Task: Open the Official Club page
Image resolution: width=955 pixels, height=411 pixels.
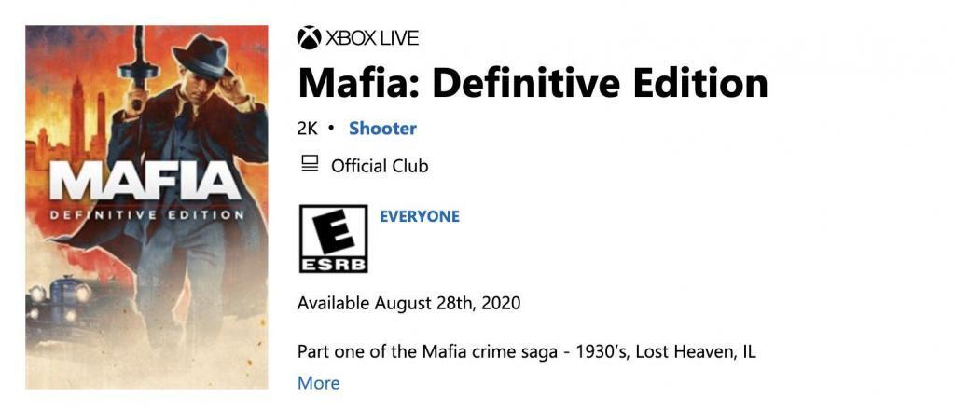Action: point(380,166)
